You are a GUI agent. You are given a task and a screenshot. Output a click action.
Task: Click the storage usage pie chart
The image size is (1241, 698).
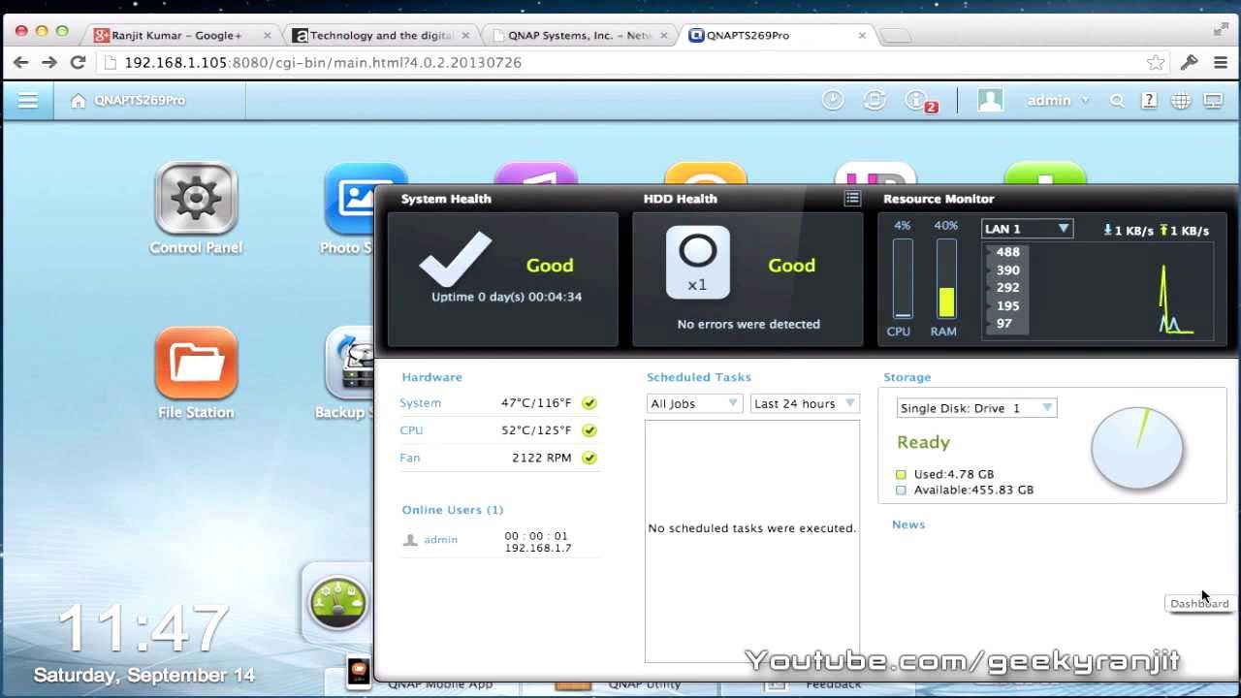[x=1137, y=448]
